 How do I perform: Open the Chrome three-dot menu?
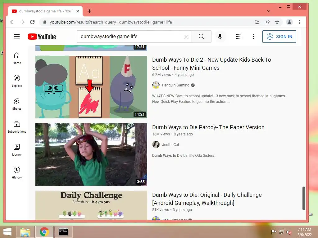point(300,22)
